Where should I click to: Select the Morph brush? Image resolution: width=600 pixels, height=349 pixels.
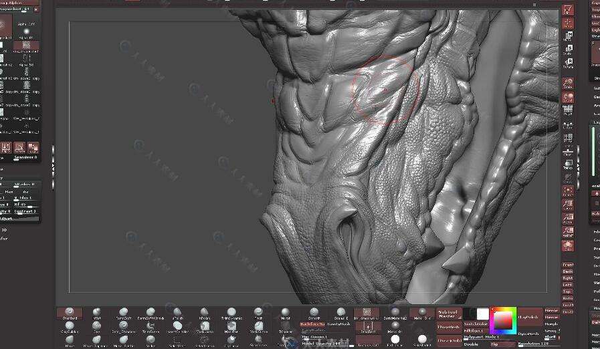[x=286, y=314]
